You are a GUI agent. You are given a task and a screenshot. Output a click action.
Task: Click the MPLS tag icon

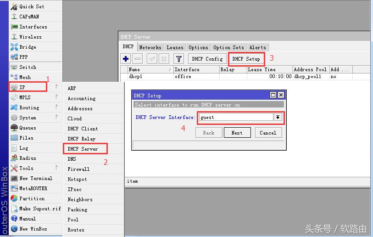click(x=14, y=97)
